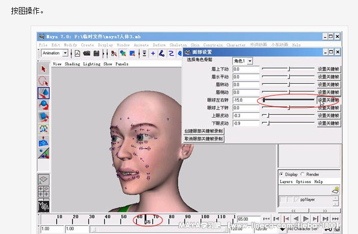Toggle the auto keyframe key icon
The height and width of the screenshot is (234, 358).
pyautogui.click(x=329, y=229)
